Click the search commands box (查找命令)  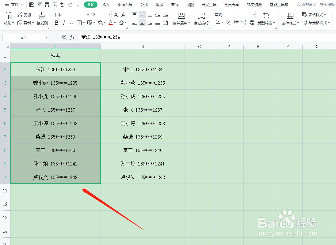[x=316, y=5]
